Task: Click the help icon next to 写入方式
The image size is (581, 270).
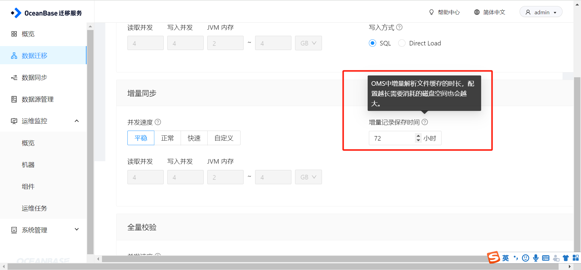Action: click(399, 27)
